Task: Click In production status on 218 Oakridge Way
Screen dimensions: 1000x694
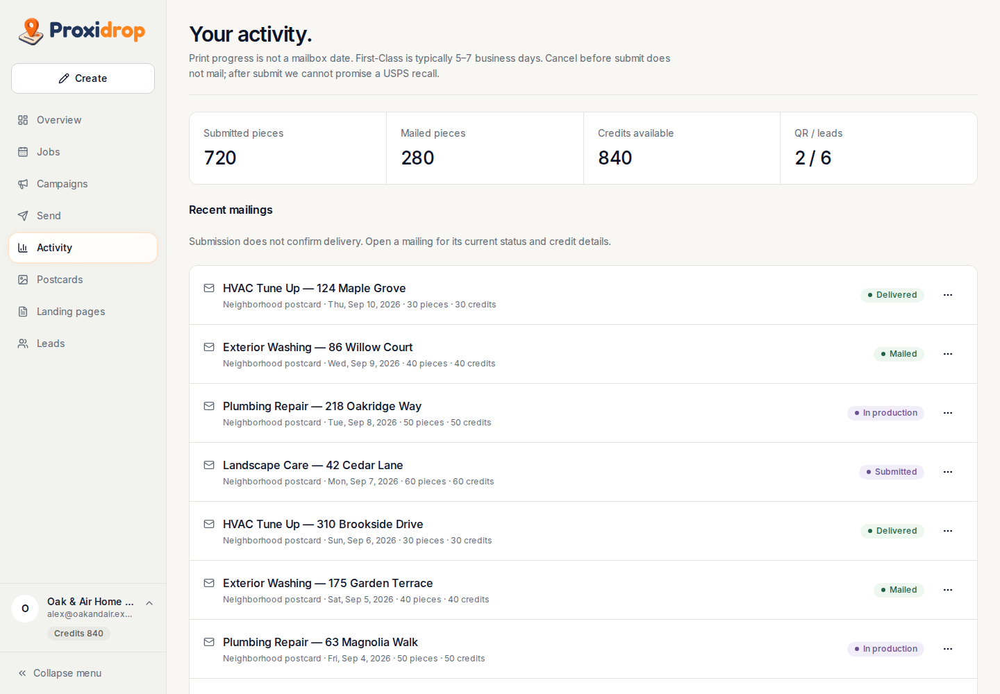Action: (885, 413)
